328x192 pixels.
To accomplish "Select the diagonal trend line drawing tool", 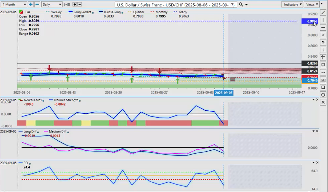I will pyautogui.click(x=323, y=13).
